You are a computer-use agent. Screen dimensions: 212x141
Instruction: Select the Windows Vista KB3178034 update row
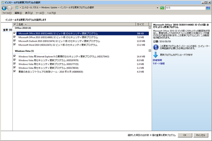[82, 68]
